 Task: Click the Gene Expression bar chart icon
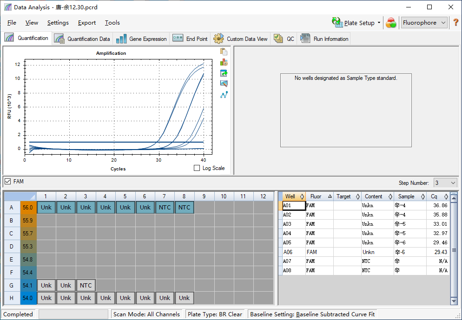pos(121,39)
